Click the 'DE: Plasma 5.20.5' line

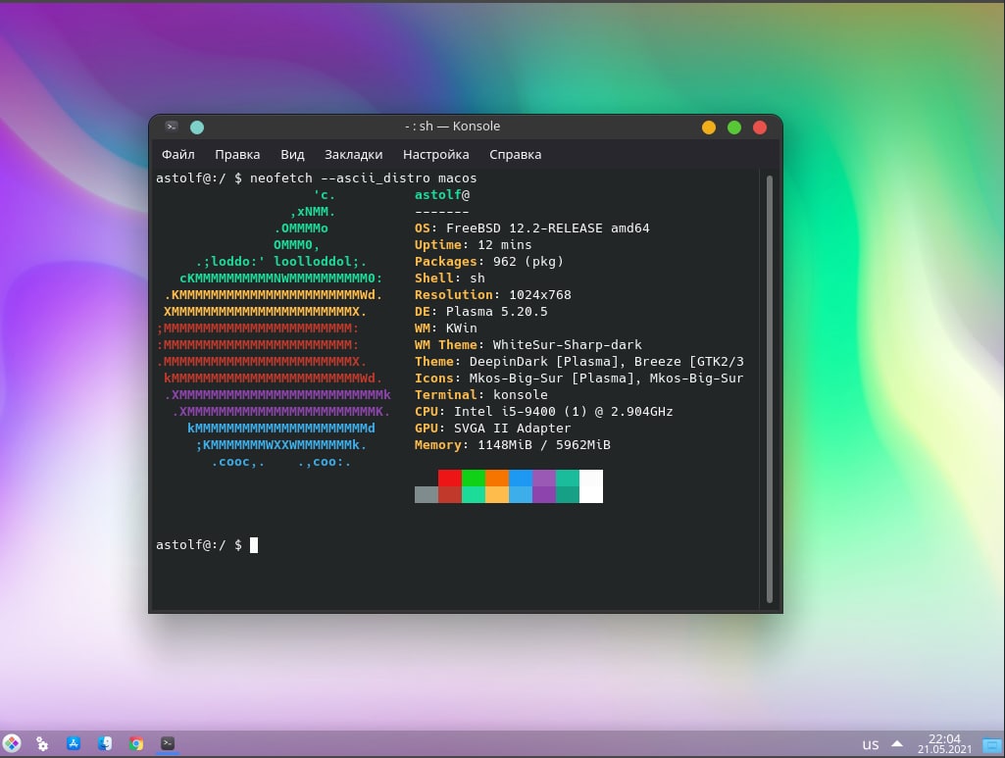tap(481, 312)
